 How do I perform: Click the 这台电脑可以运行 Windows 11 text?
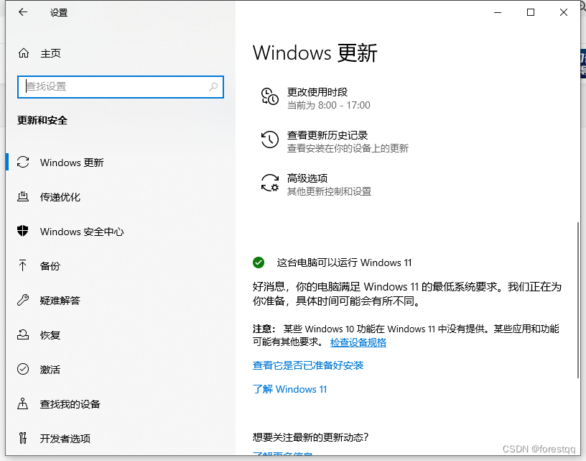click(x=344, y=263)
